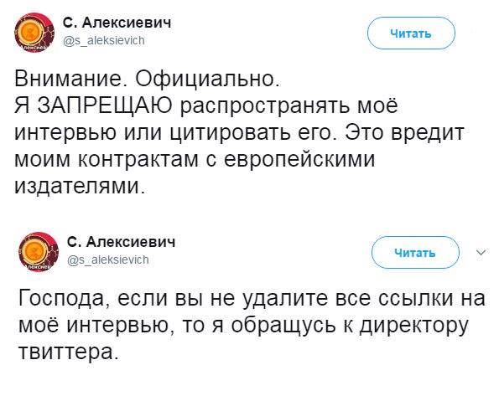Open the avatar on the second tweet
The image size is (499, 401).
[x=39, y=252]
